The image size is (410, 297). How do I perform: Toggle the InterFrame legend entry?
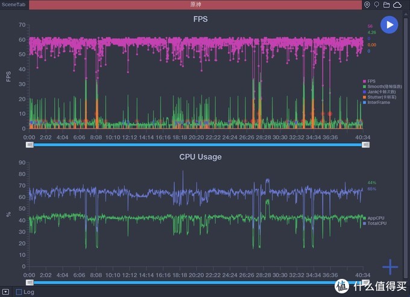[377, 103]
